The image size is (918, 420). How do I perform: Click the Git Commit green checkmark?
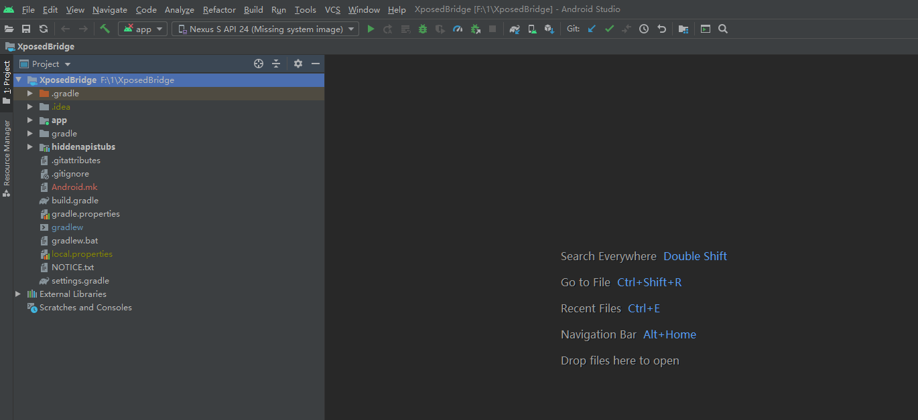pos(609,29)
